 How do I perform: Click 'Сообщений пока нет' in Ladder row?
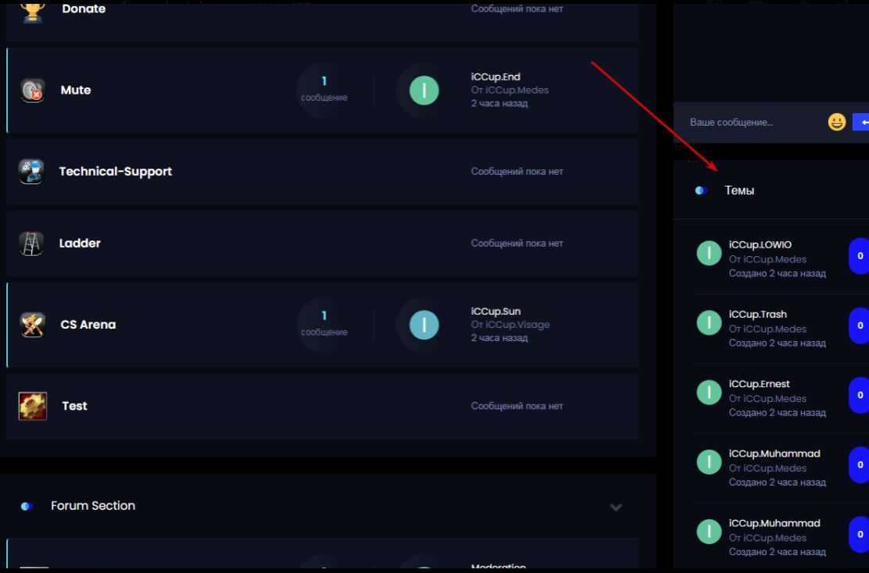(517, 244)
